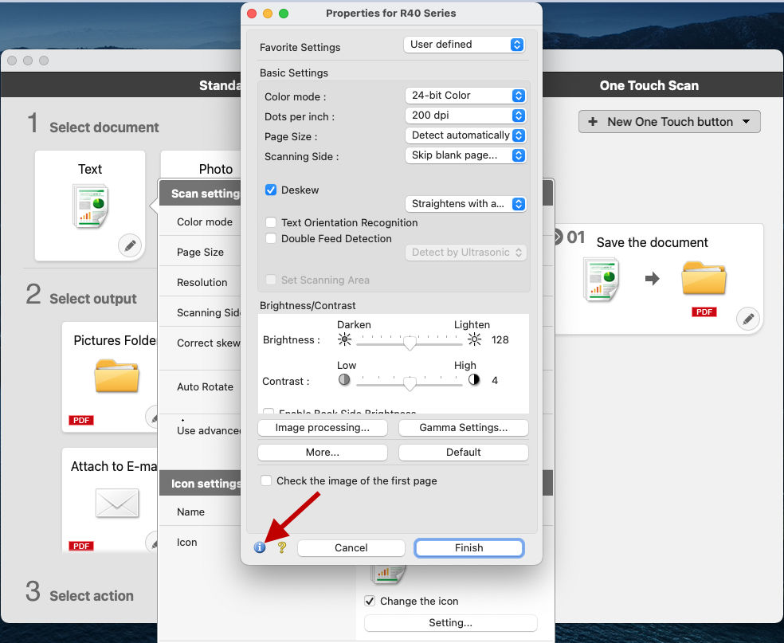The height and width of the screenshot is (643, 784).
Task: Click the envelope icon in Attach to E-mail
Action: pos(117,504)
